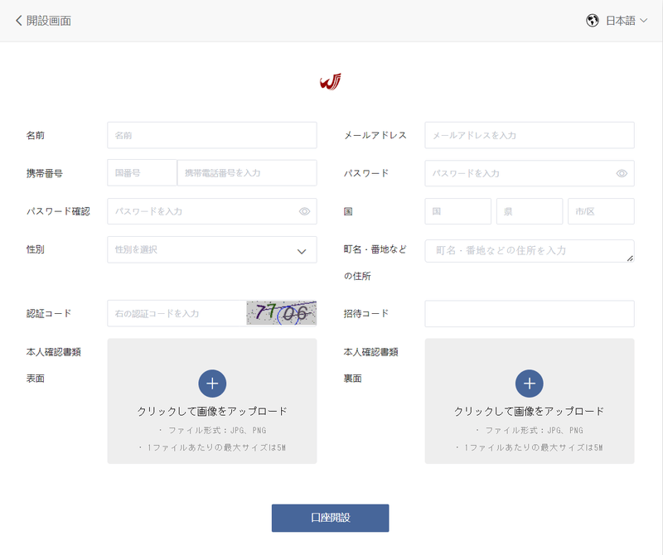Click the chevron arrow in 性別 dropdown

[302, 252]
